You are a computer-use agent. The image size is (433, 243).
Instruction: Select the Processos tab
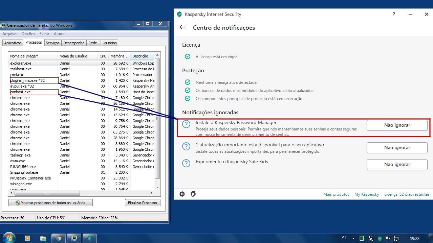(34, 42)
